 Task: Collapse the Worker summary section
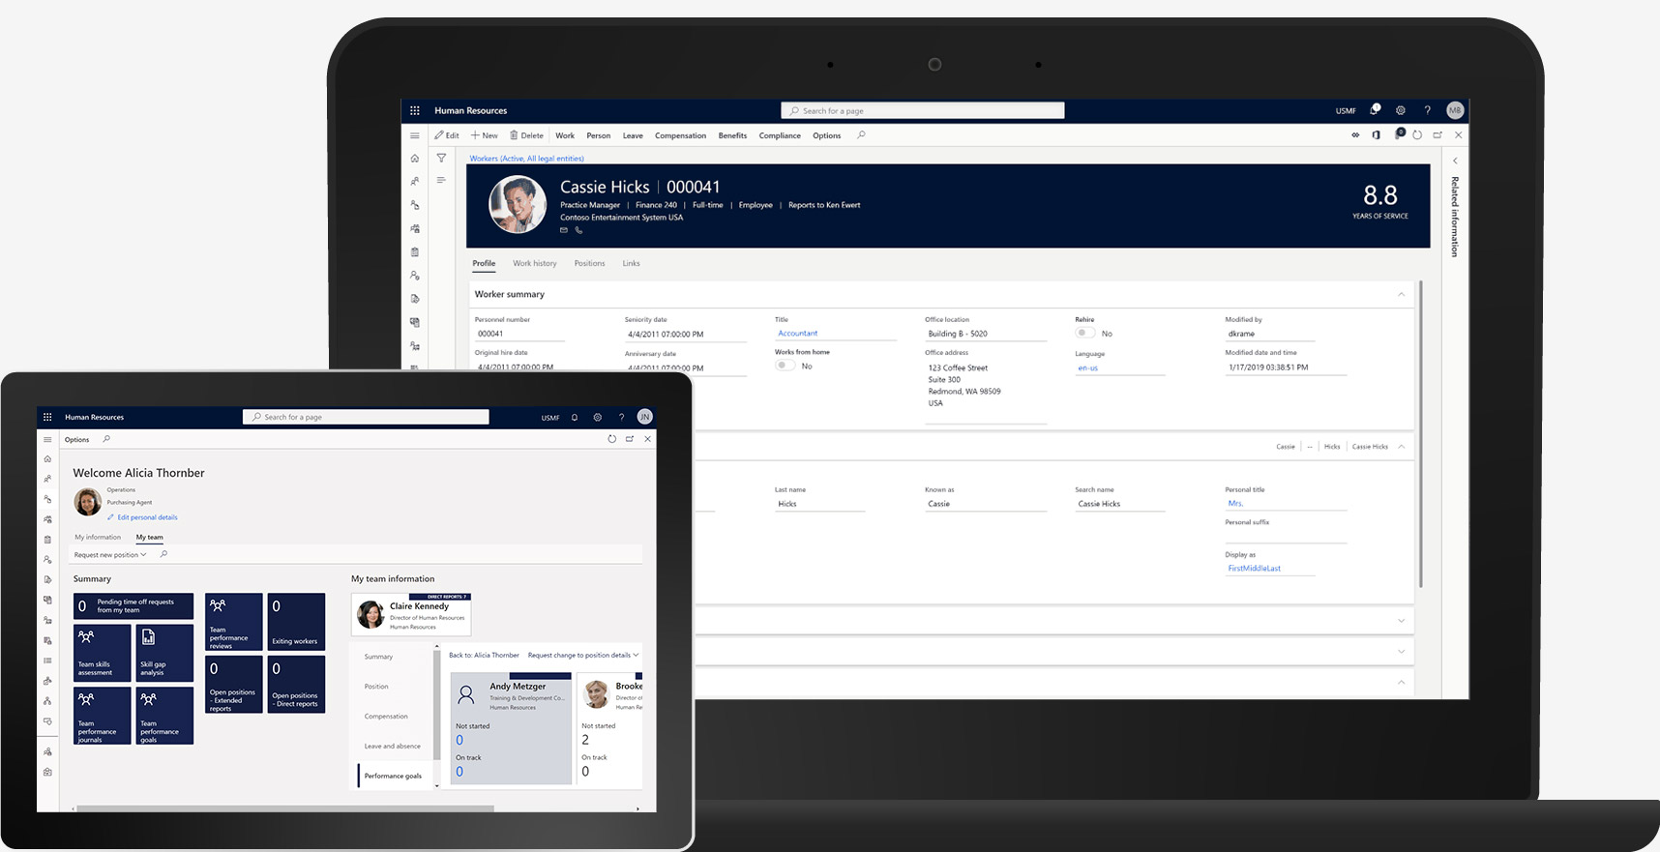(x=1402, y=294)
